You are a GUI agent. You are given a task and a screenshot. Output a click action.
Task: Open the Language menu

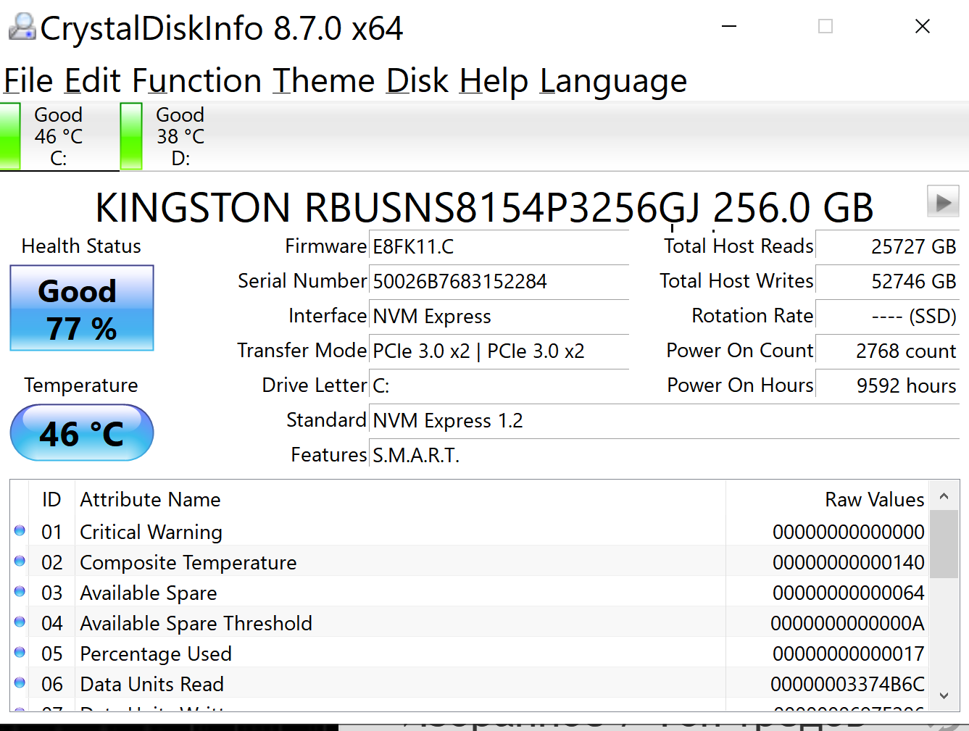(613, 80)
